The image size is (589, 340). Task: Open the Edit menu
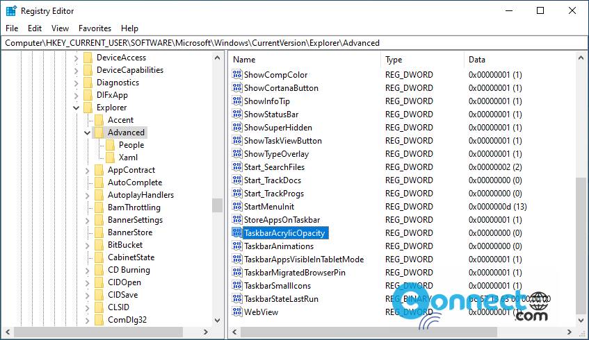35,28
